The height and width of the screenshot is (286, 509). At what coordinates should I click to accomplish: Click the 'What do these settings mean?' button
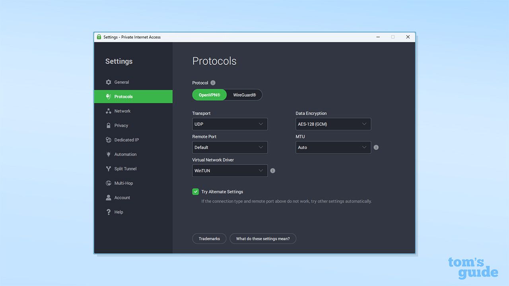263,239
